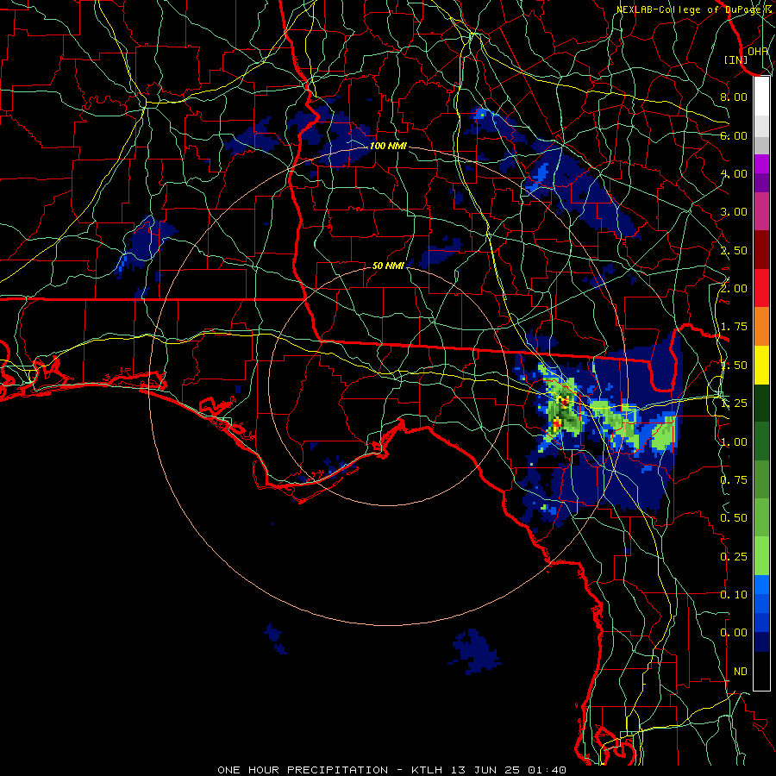
Task: Pick the lightest green legend swatch
Action: click(761, 556)
